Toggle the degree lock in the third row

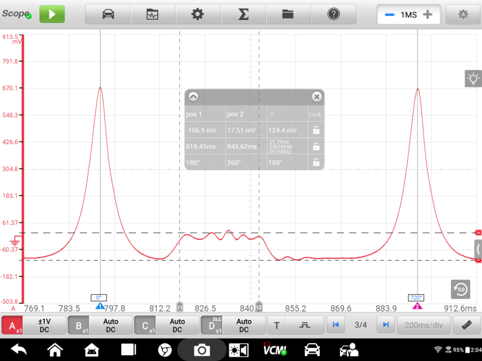(x=316, y=162)
